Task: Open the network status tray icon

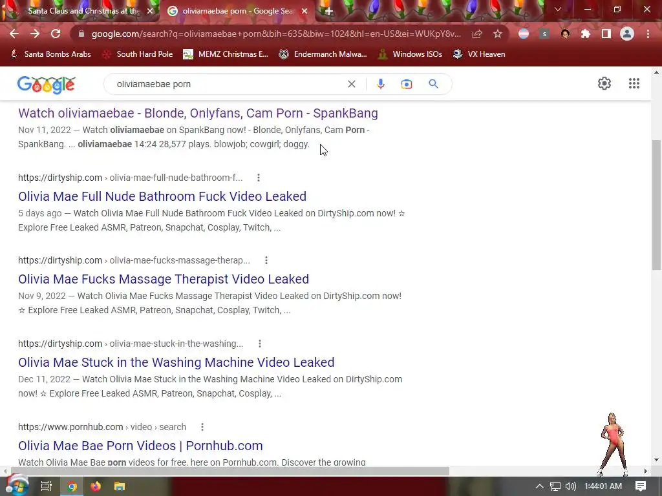Action: click(x=555, y=486)
